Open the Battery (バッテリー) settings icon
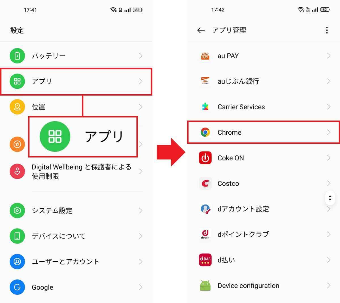Image resolution: width=340 pixels, height=303 pixels. click(x=17, y=56)
